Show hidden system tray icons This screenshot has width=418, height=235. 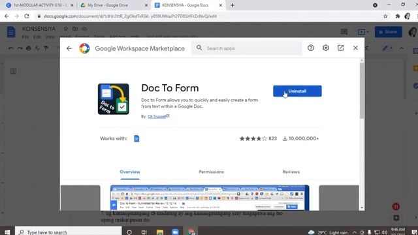pos(355,232)
